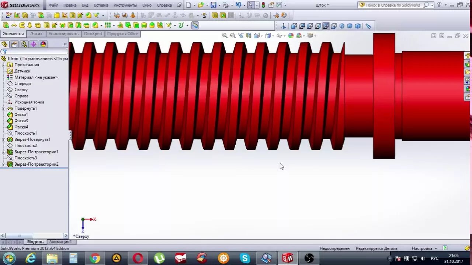
Task: Click the Section View icon
Action: [x=249, y=36]
